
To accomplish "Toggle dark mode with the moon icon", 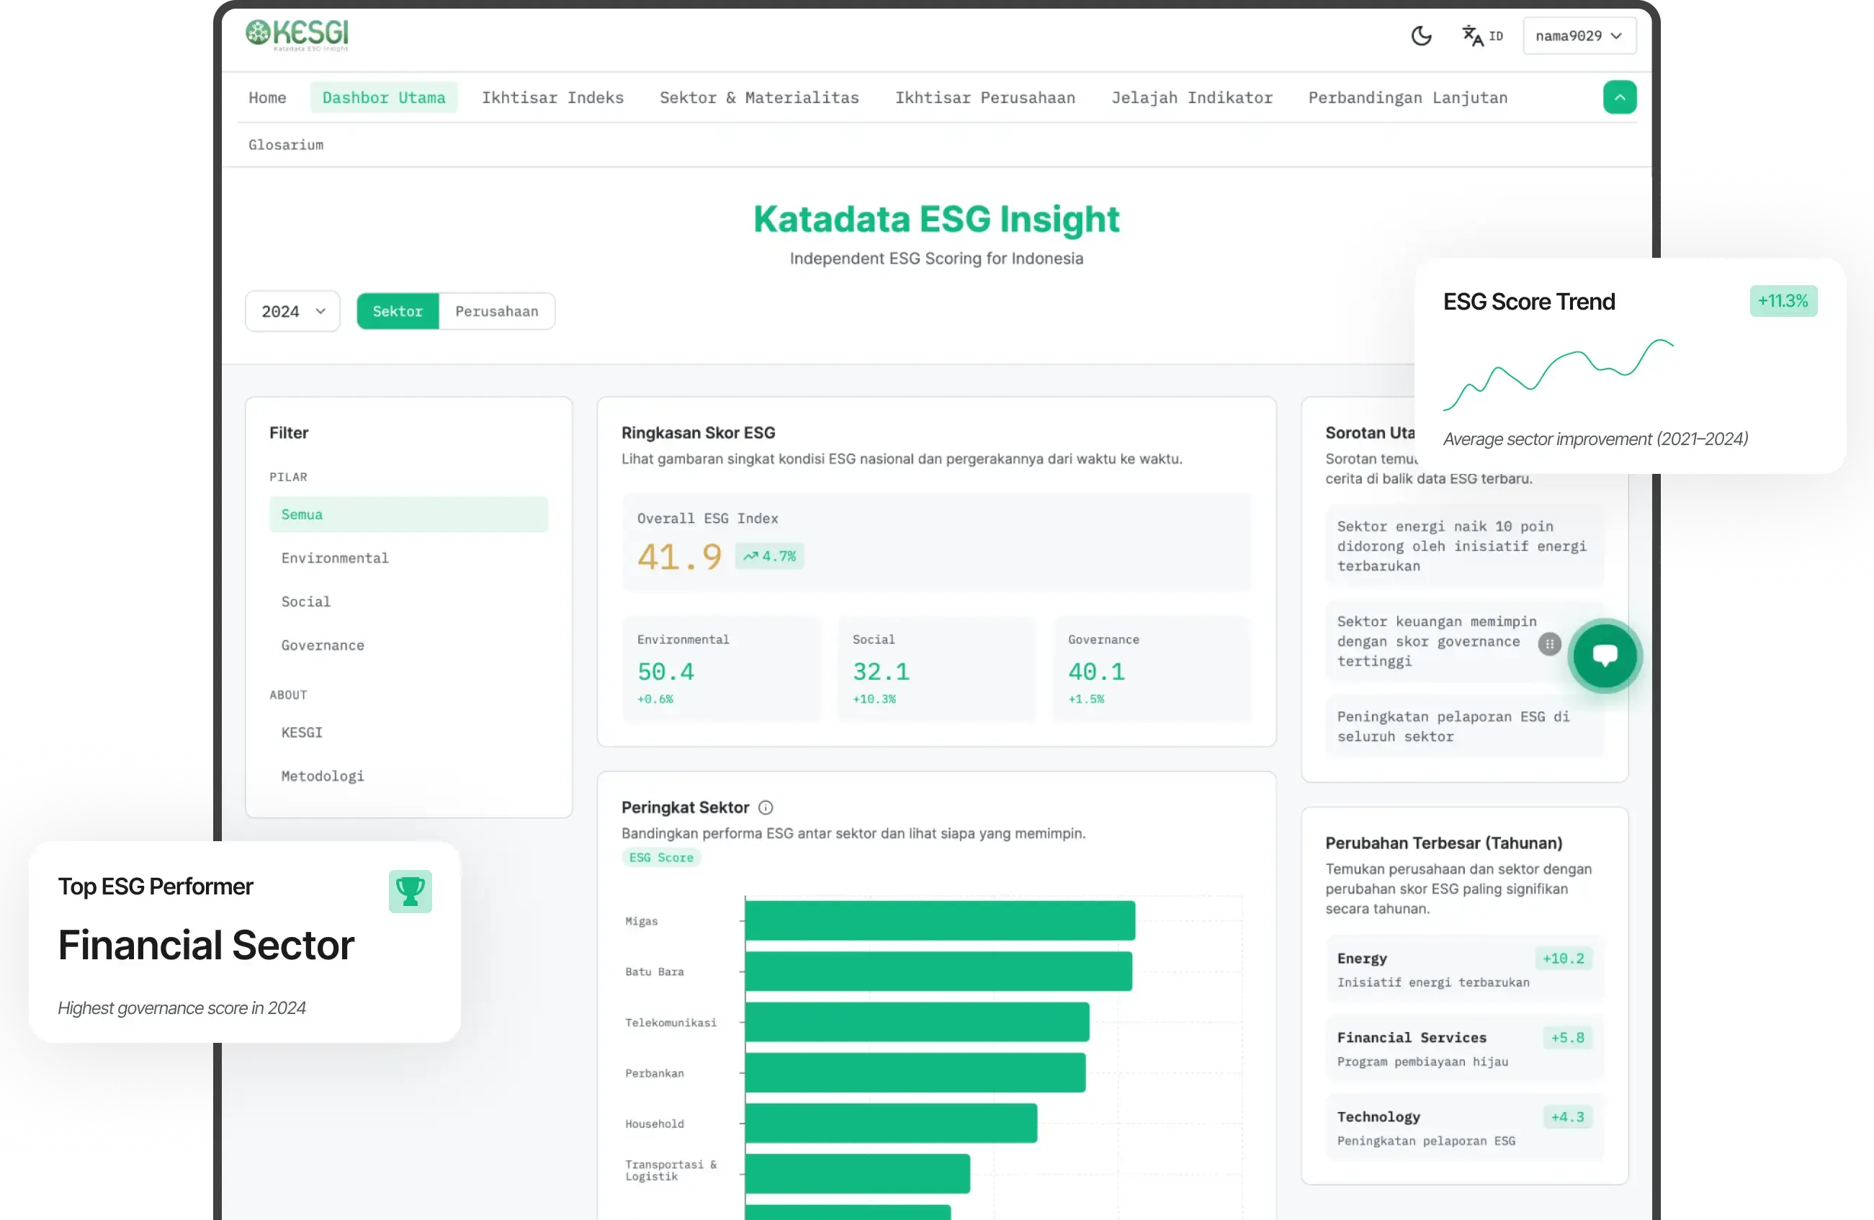I will pos(1420,36).
